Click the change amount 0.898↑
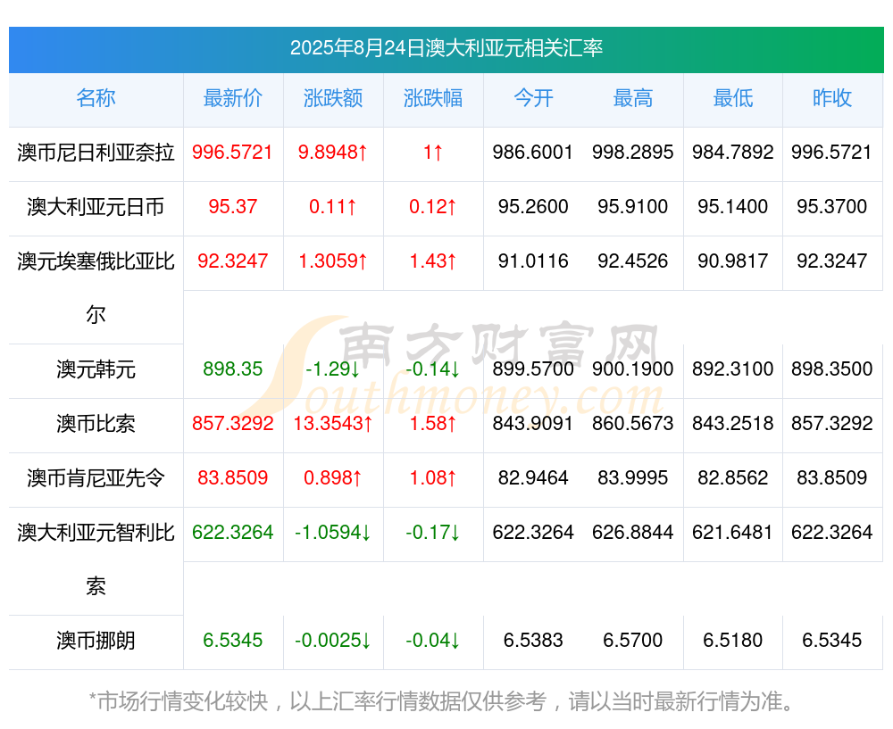This screenshot has width=893, height=729. coord(332,477)
